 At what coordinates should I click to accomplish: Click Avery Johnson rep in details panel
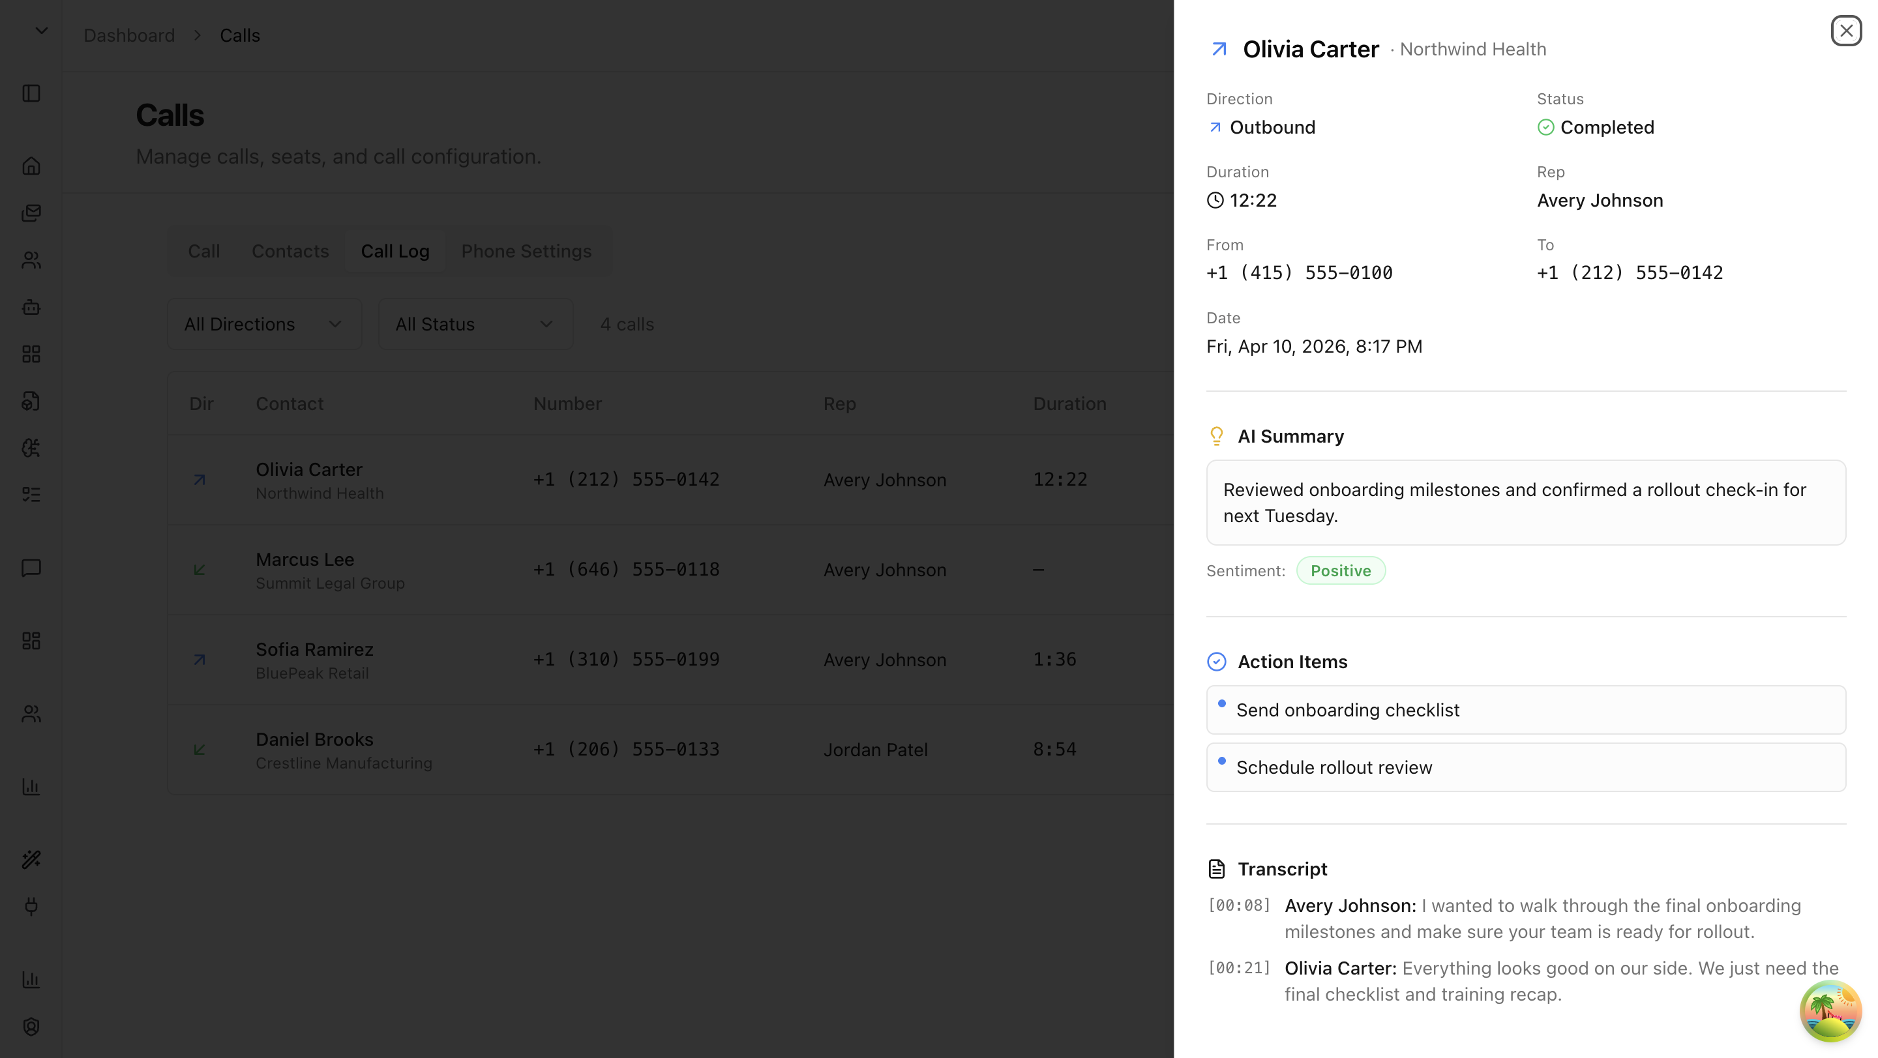coord(1600,200)
